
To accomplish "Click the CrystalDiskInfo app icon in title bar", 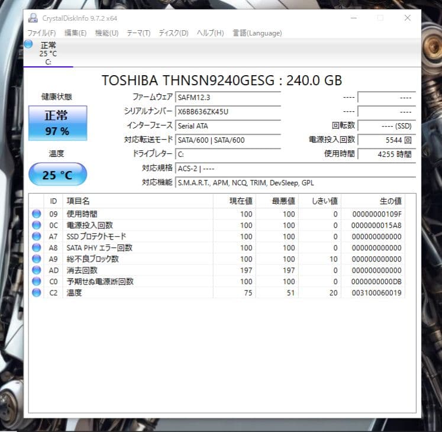I will pos(33,18).
